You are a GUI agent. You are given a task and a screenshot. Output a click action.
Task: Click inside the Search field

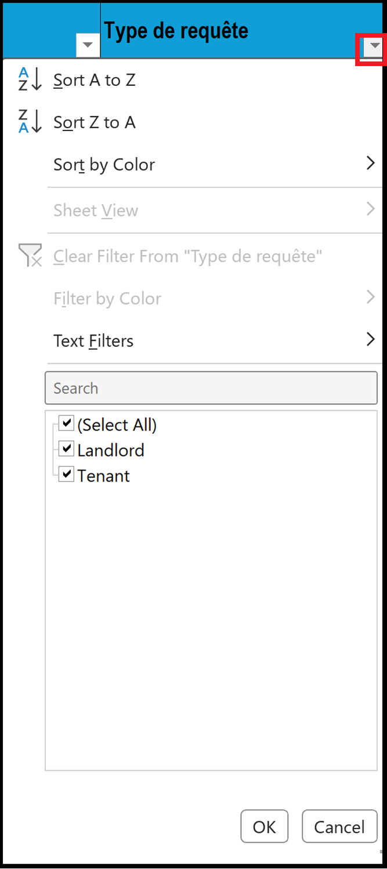[211, 388]
